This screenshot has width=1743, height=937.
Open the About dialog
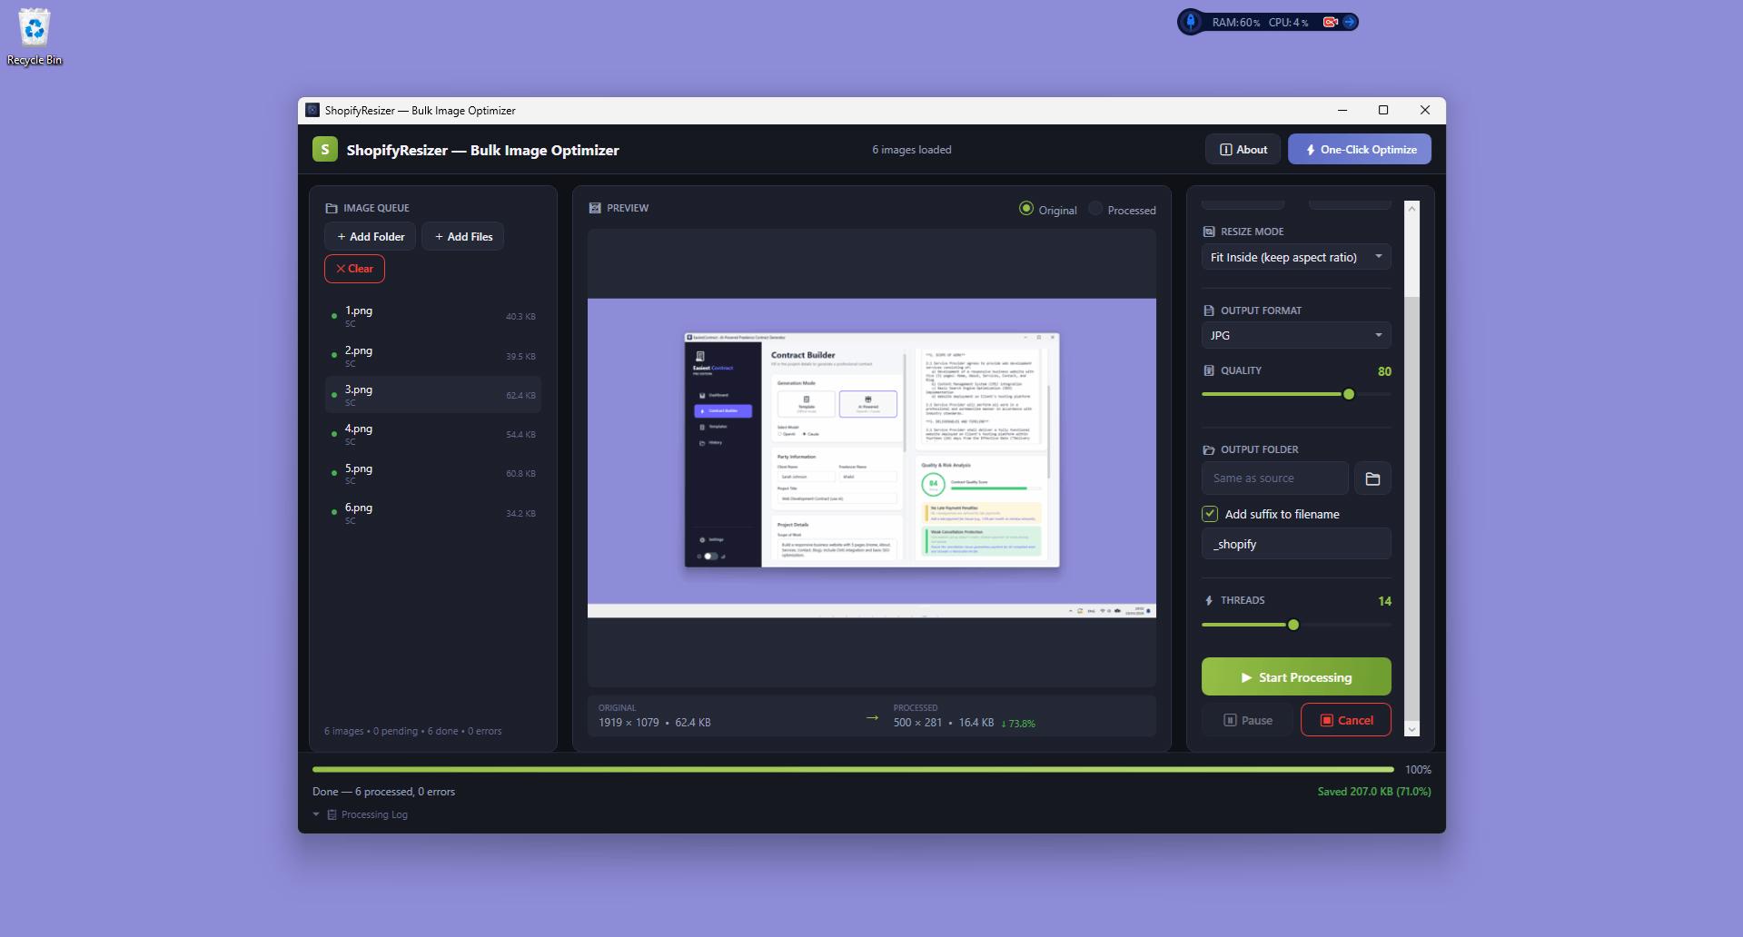pyautogui.click(x=1243, y=150)
